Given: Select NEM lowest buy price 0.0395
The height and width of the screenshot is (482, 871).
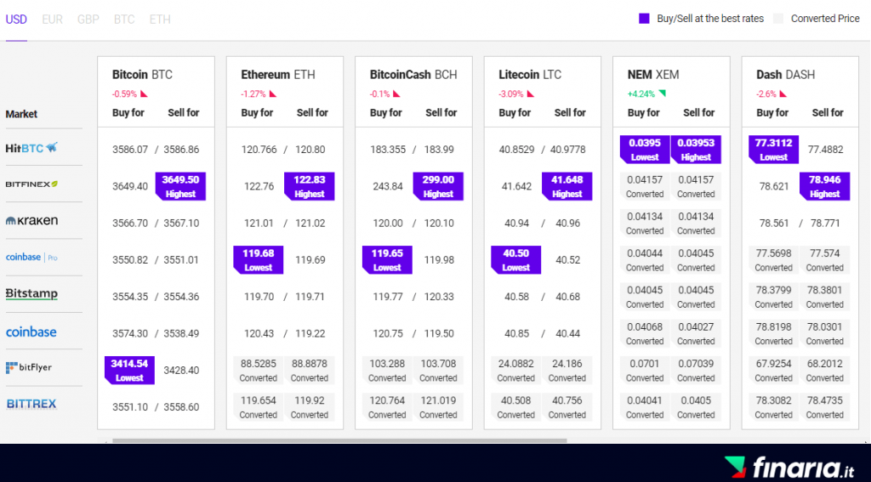Looking at the screenshot, I should 645,150.
